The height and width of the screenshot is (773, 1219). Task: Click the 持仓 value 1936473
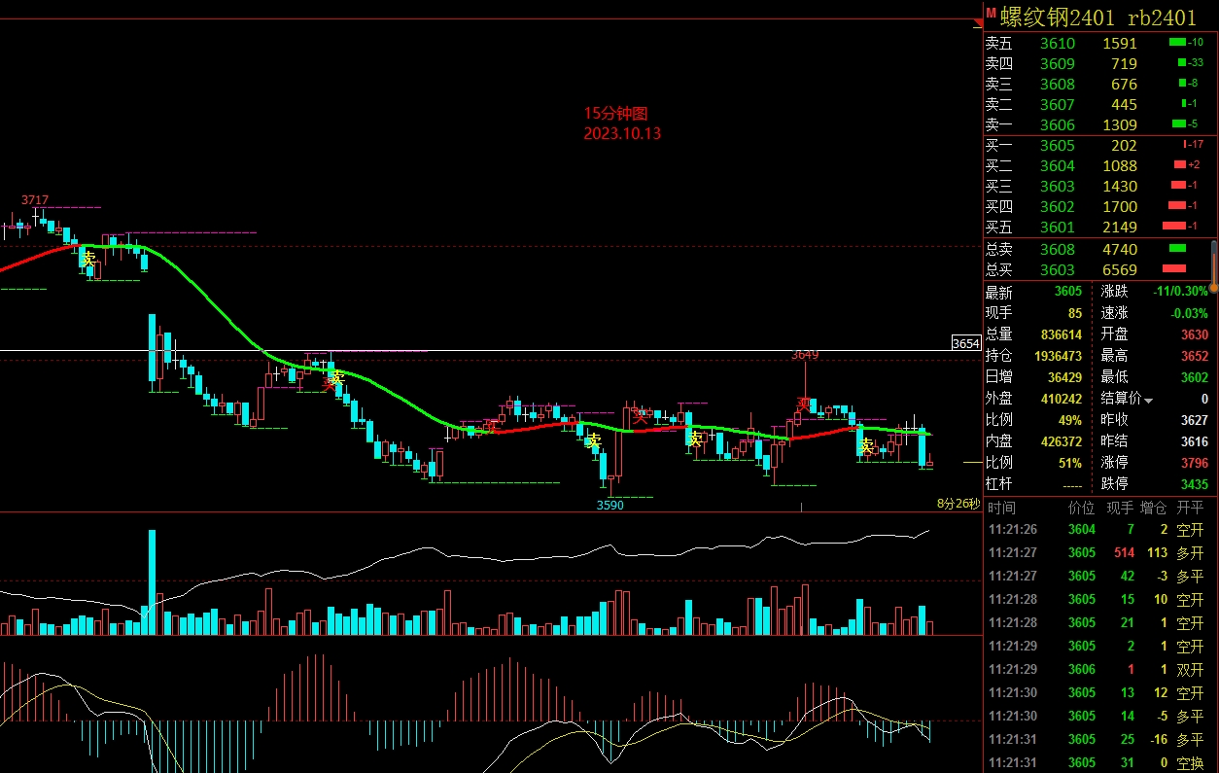point(1058,356)
